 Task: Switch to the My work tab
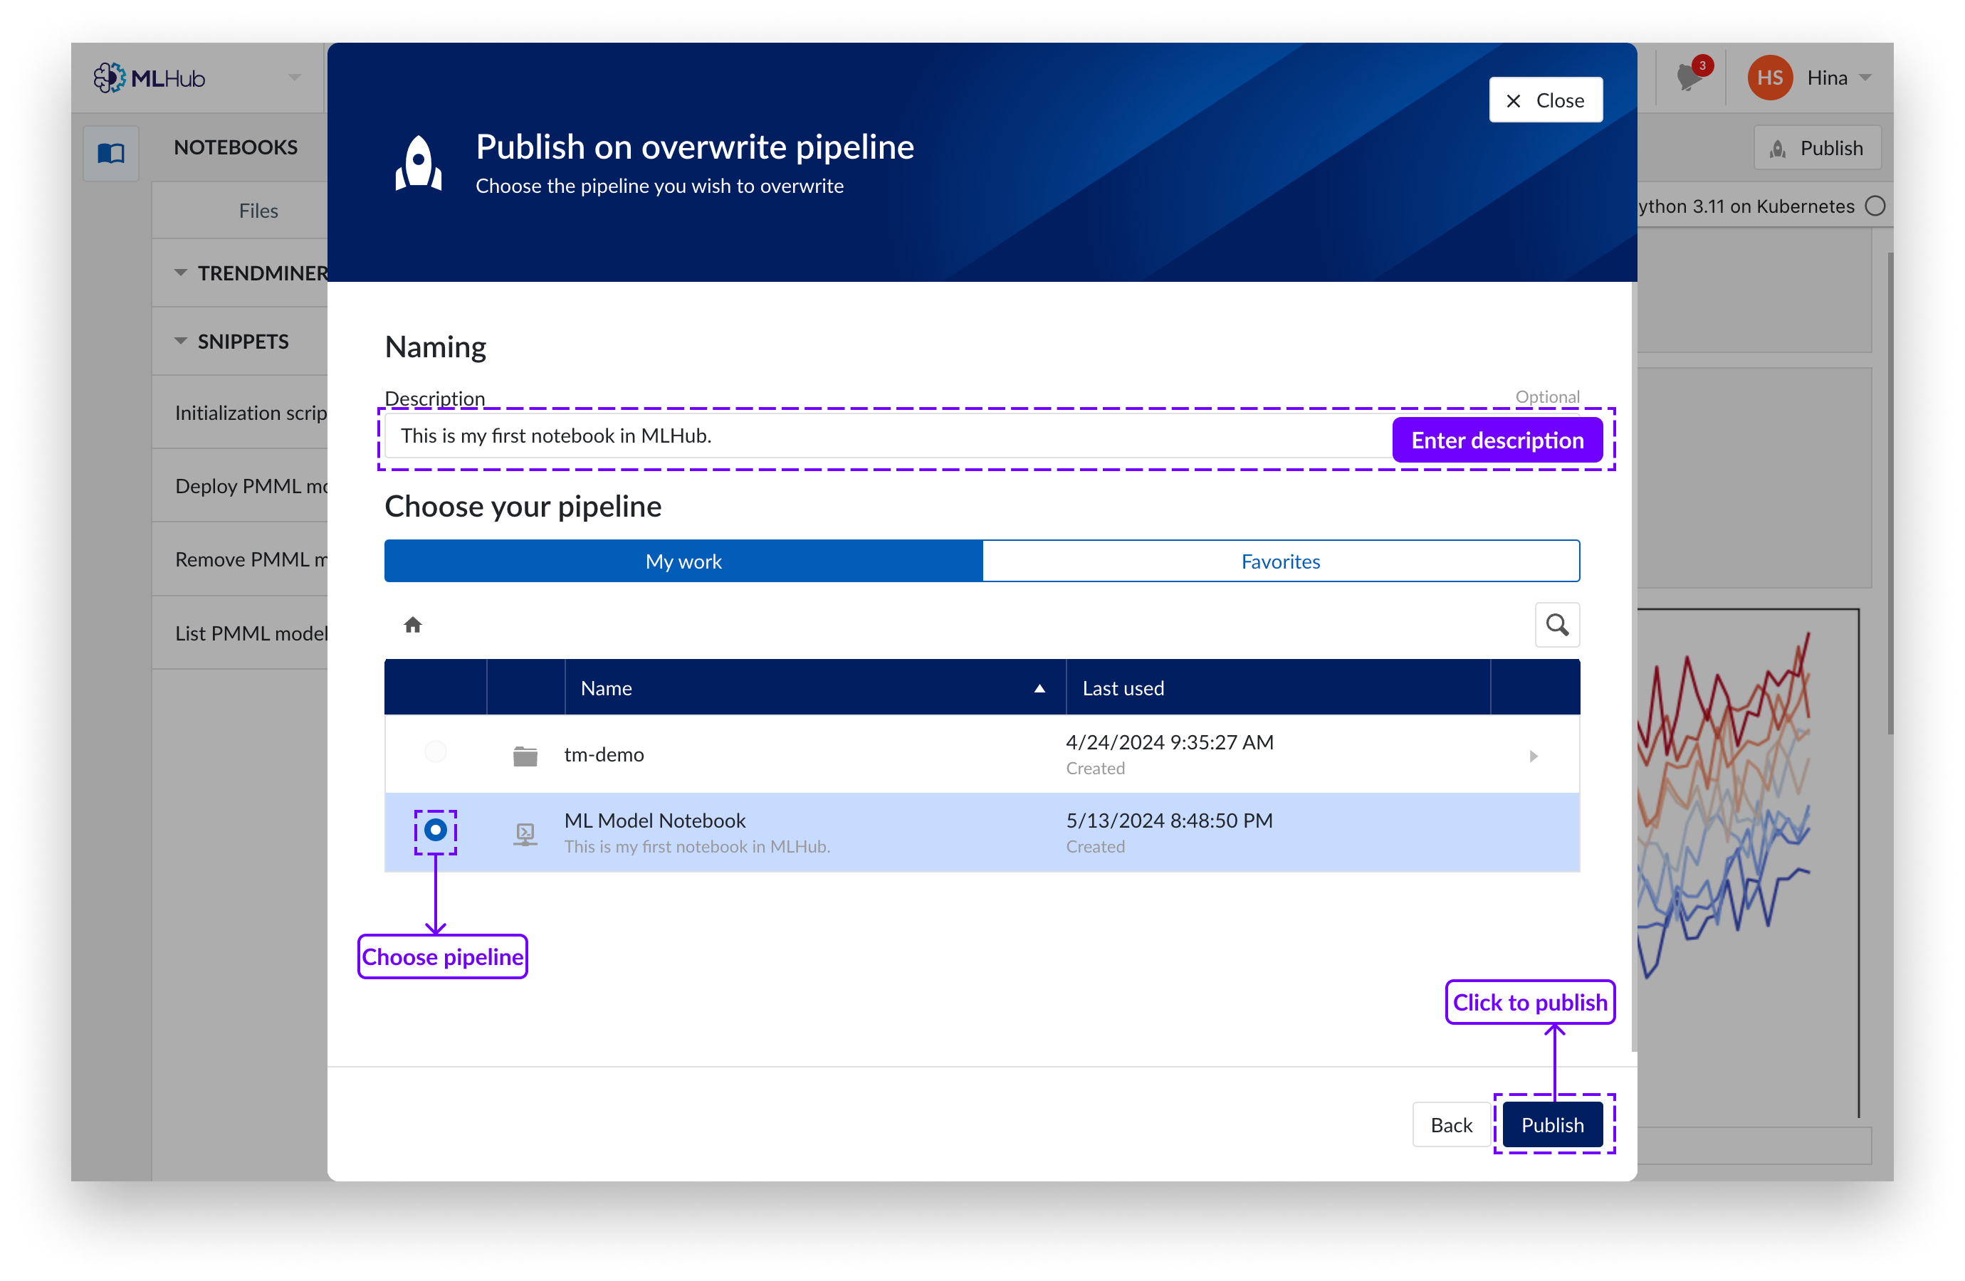click(683, 562)
